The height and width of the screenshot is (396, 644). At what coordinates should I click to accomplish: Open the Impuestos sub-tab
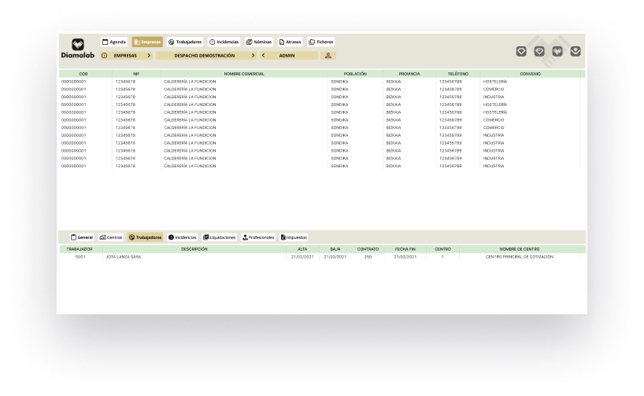294,236
